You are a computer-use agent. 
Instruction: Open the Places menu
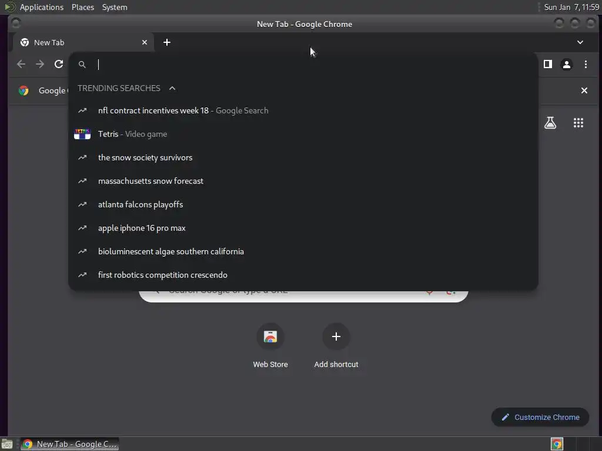tap(83, 7)
